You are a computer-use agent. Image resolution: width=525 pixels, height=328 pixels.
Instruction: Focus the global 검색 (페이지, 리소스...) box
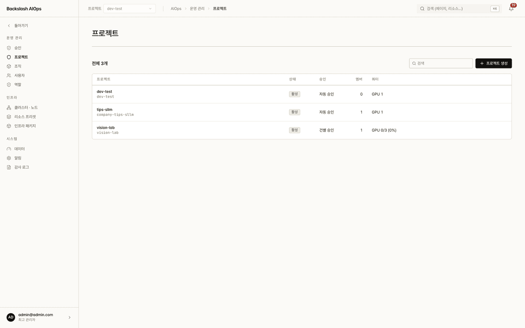point(459,9)
